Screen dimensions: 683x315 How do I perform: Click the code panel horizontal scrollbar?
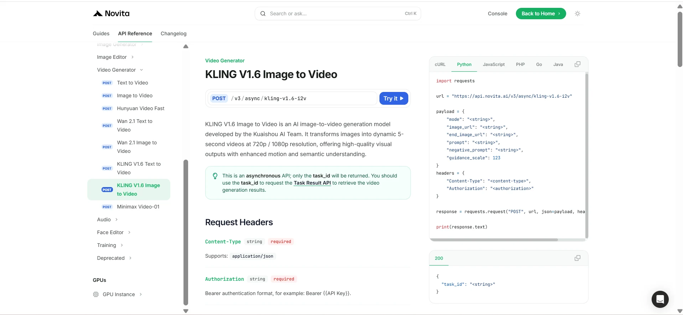pyautogui.click(x=494, y=240)
